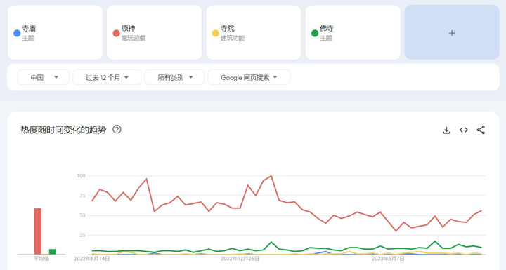Click the 2023年5月7日 axis label
This screenshot has width=506, height=270.
click(x=388, y=258)
